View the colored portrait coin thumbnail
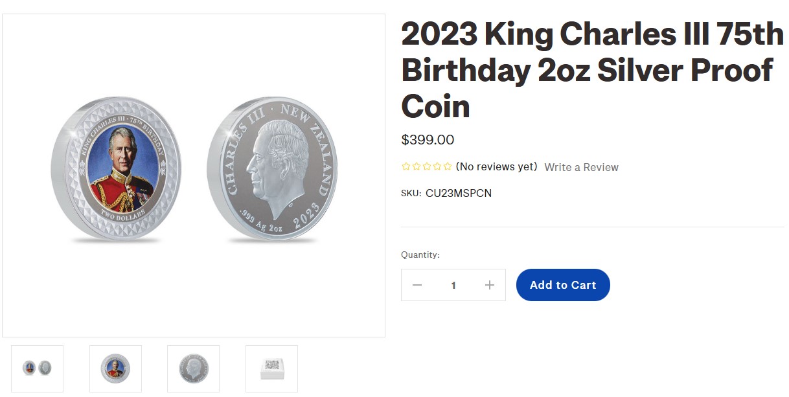The image size is (789, 397). click(115, 369)
